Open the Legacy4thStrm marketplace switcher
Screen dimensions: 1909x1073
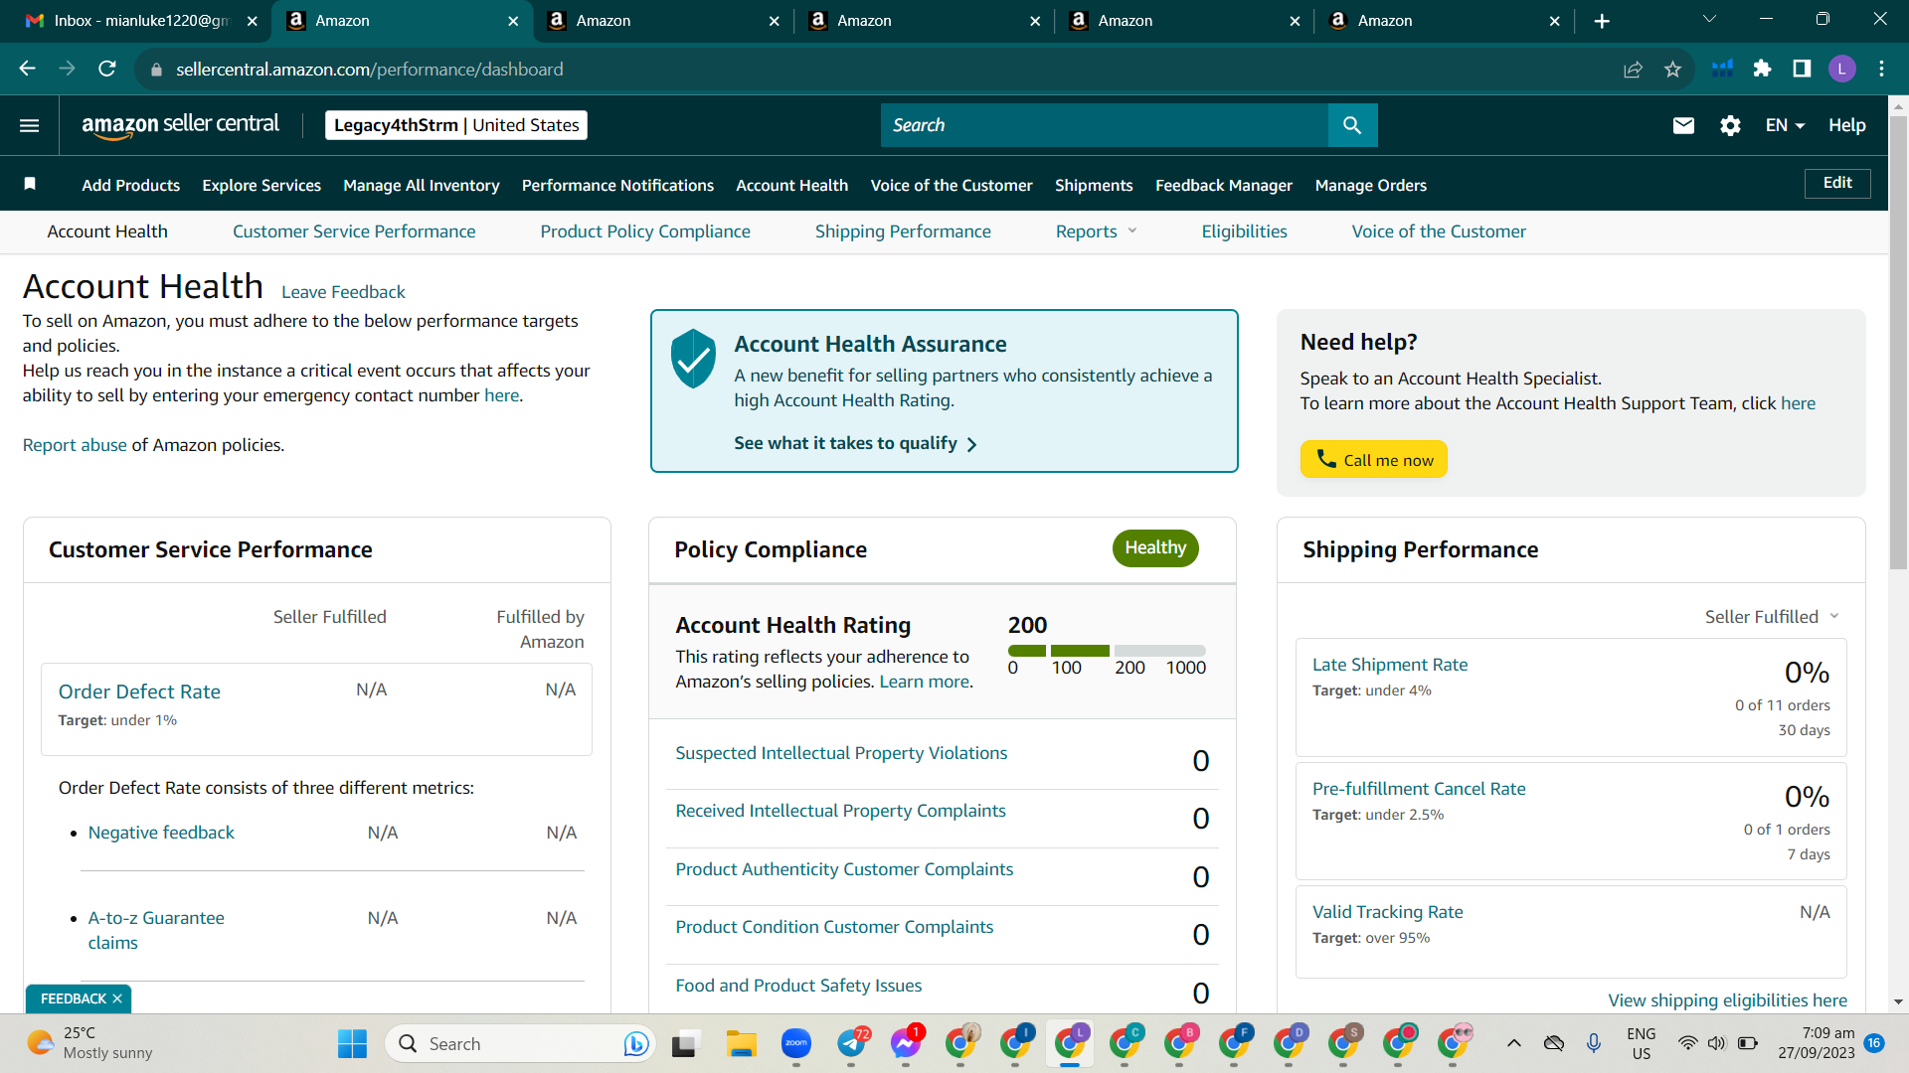coord(456,125)
